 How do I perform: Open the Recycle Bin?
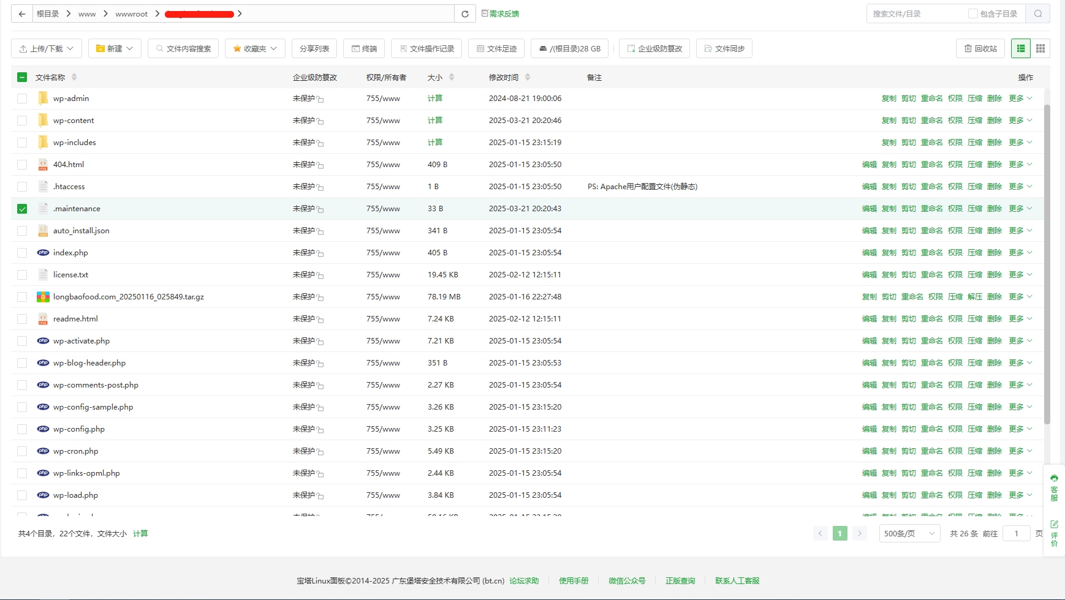(980, 48)
